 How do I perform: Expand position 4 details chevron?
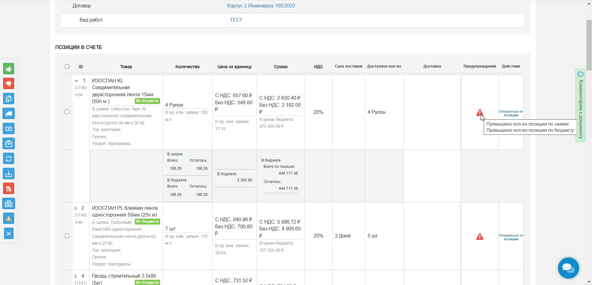click(x=76, y=276)
